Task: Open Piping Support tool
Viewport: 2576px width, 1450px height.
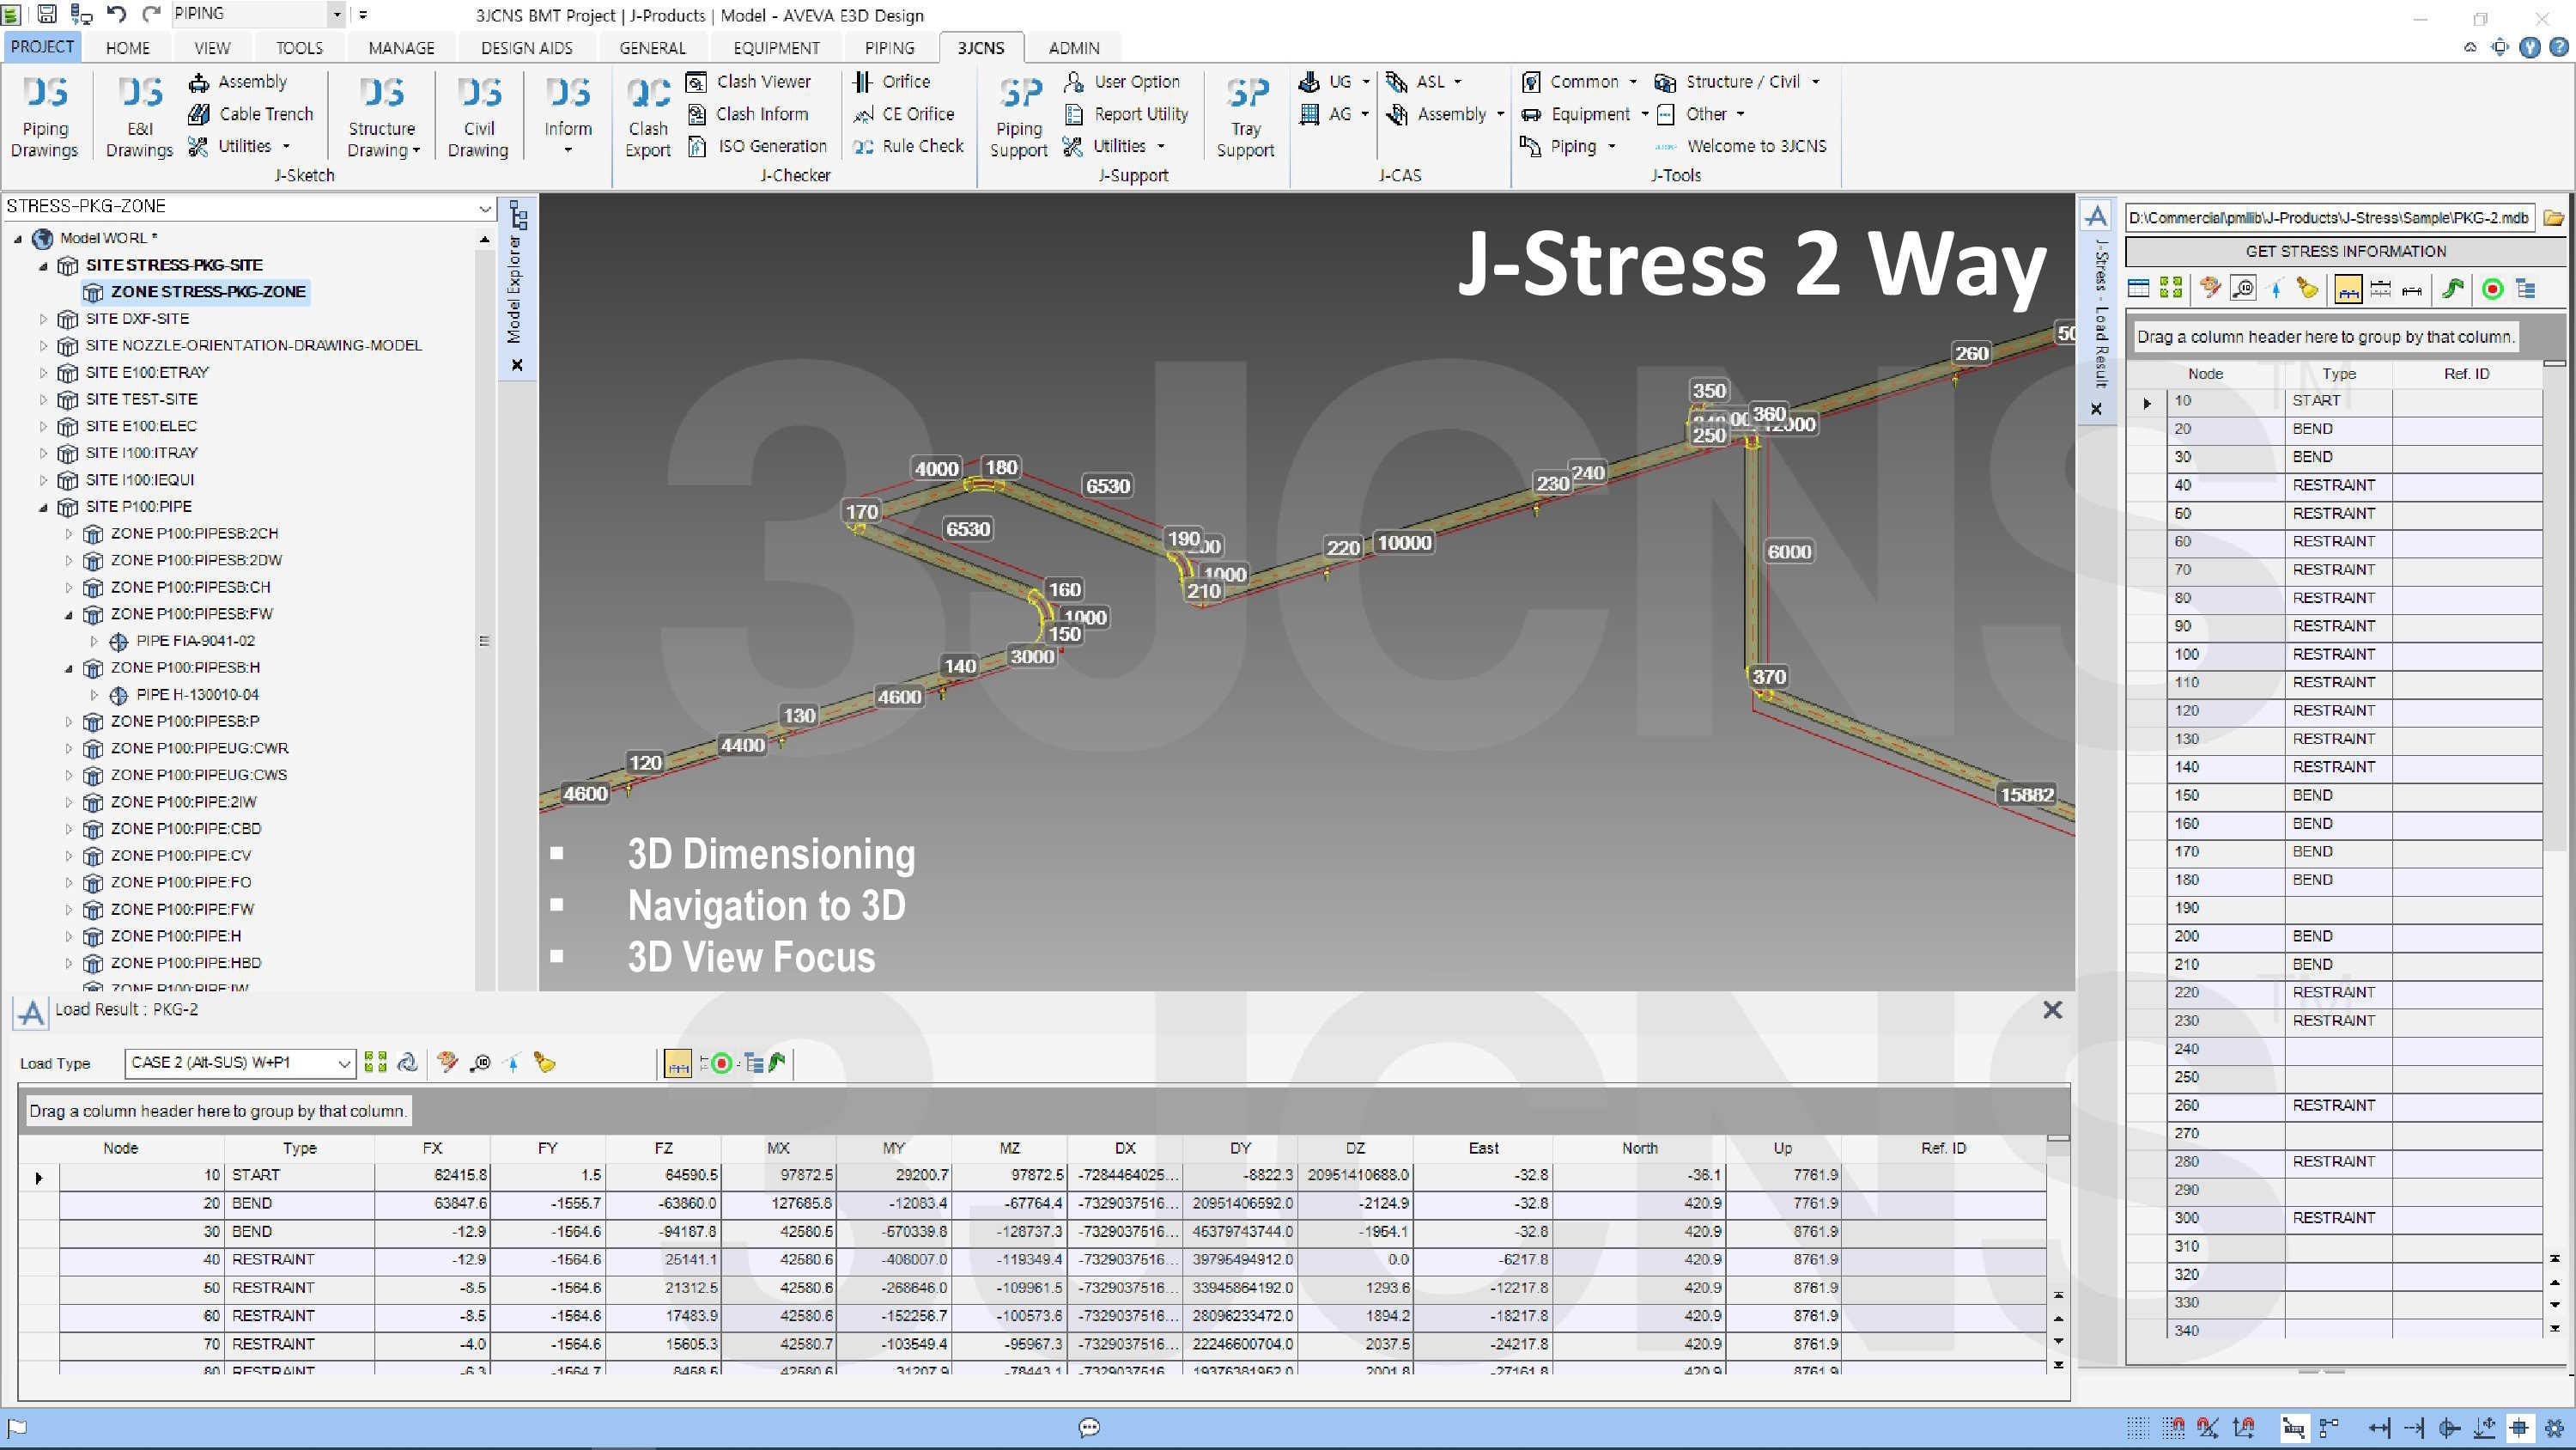Action: point(1019,117)
